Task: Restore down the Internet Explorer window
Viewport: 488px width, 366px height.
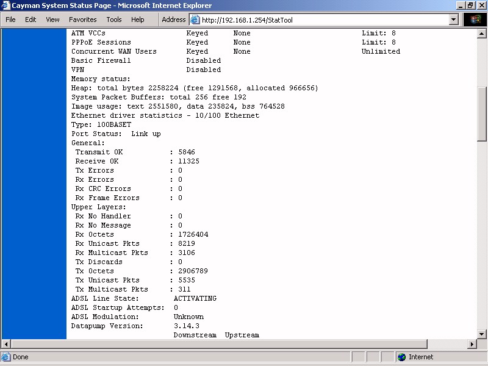Action: pos(470,5)
